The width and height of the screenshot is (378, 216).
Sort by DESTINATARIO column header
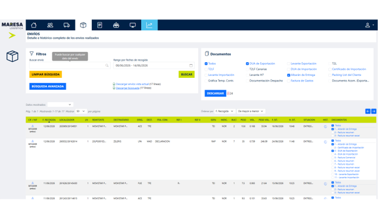(121, 120)
